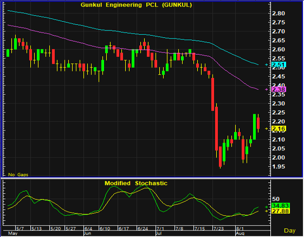The width and height of the screenshot is (304, 237).
Task: Click the 2.80 price level on the axis
Action: [279, 14]
